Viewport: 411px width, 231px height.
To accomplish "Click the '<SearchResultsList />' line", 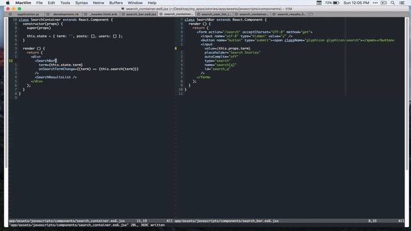I will pos(56,77).
